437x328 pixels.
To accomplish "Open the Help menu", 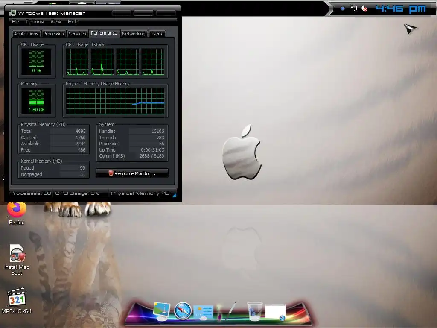I will tap(73, 22).
